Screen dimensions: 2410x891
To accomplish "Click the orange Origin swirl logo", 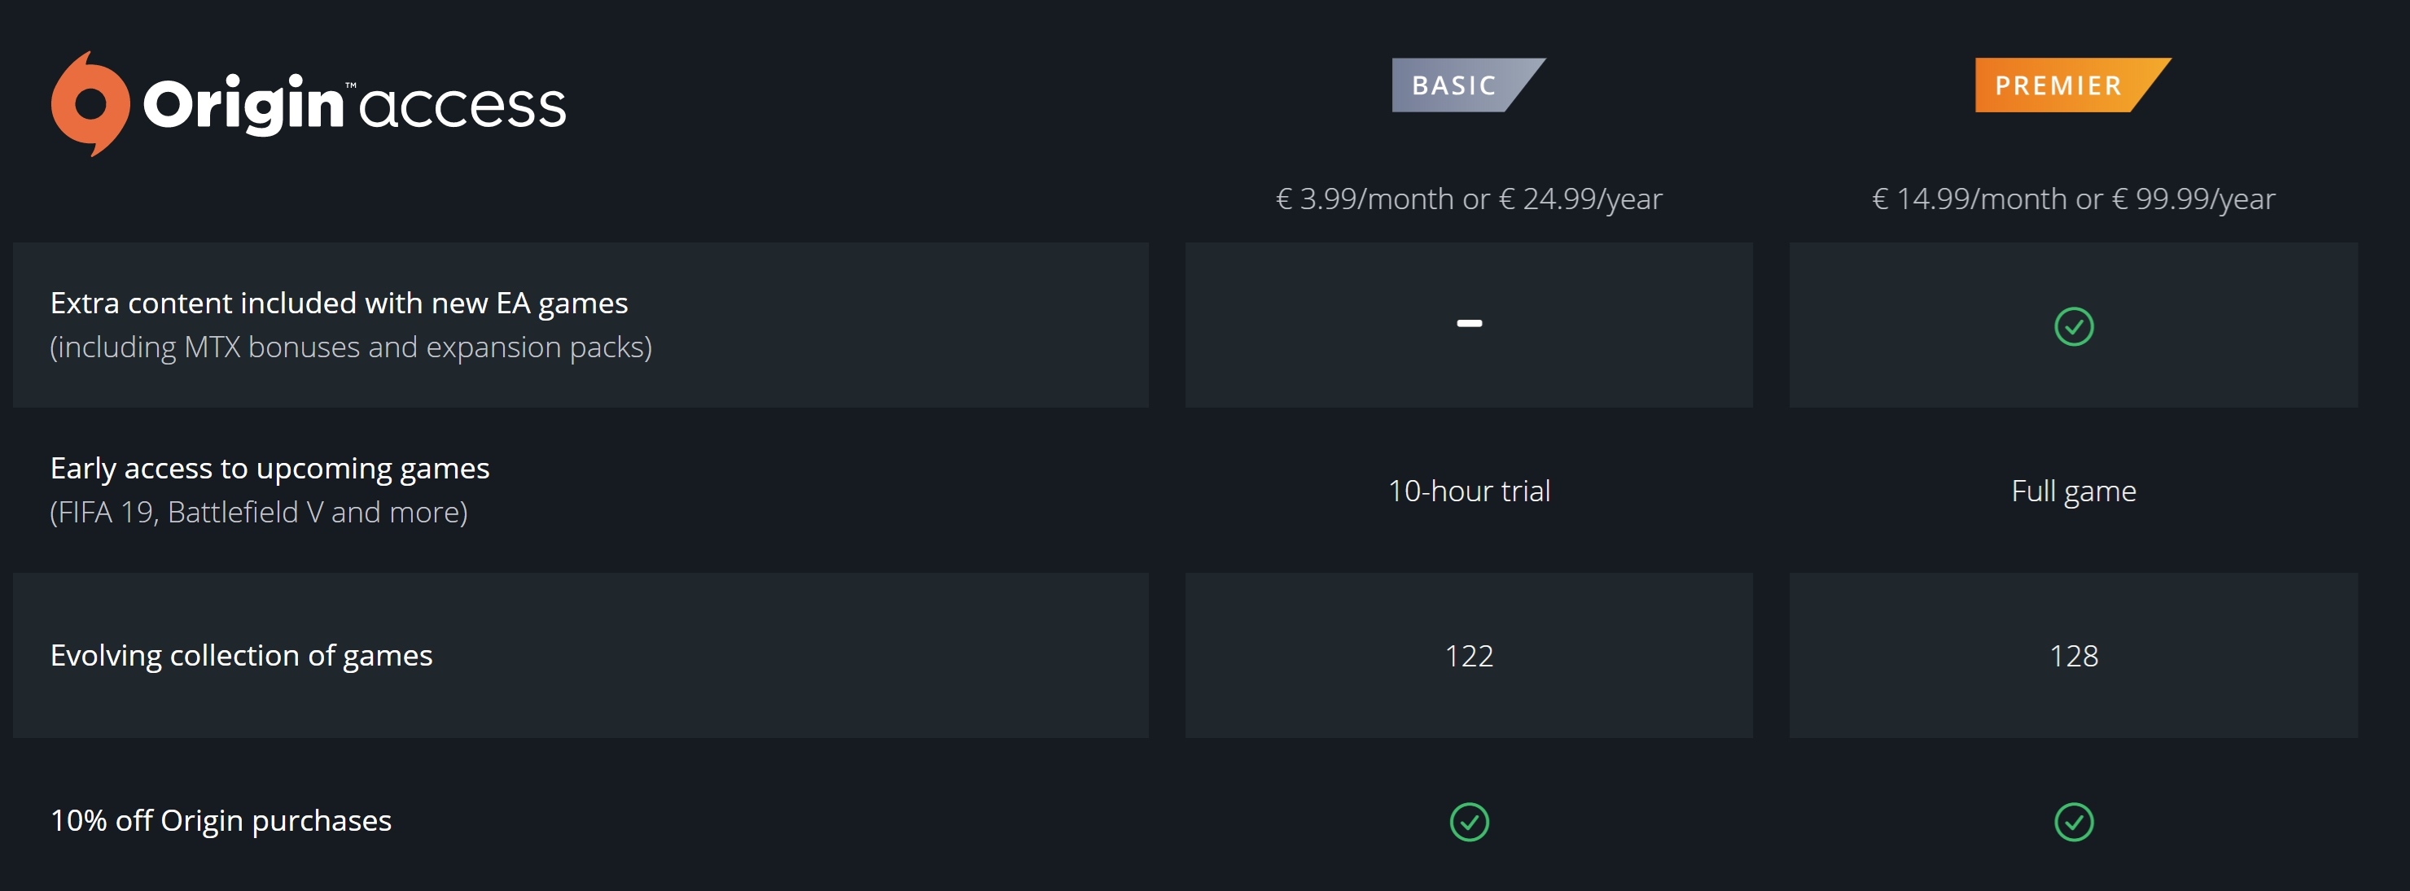I will click(x=90, y=104).
